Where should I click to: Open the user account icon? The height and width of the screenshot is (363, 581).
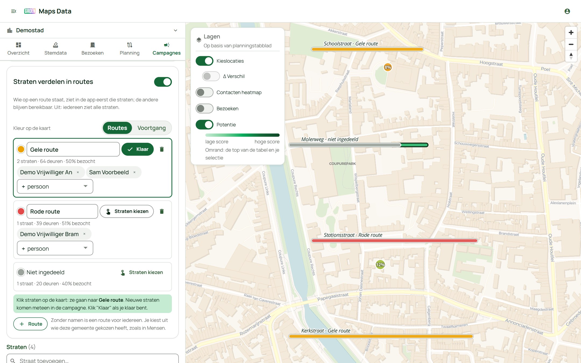click(567, 11)
